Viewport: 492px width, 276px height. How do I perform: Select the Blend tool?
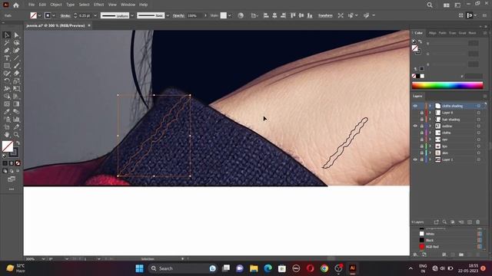[x=16, y=112]
